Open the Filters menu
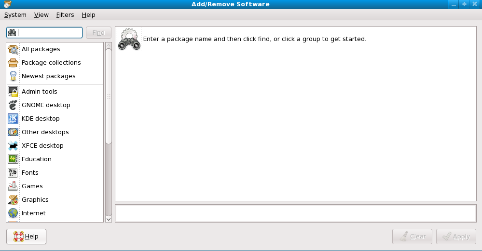This screenshot has height=251, width=482. coord(65,15)
